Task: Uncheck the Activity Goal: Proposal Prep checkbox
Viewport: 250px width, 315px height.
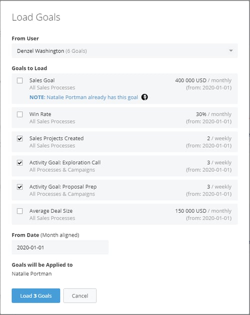Action: (19, 187)
